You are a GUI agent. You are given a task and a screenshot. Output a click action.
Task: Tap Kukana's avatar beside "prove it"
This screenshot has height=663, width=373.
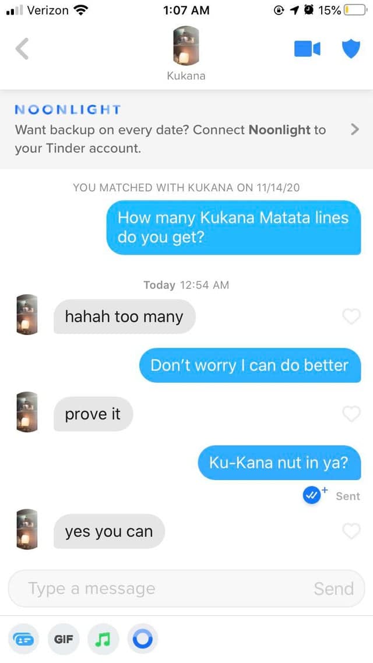tap(27, 412)
